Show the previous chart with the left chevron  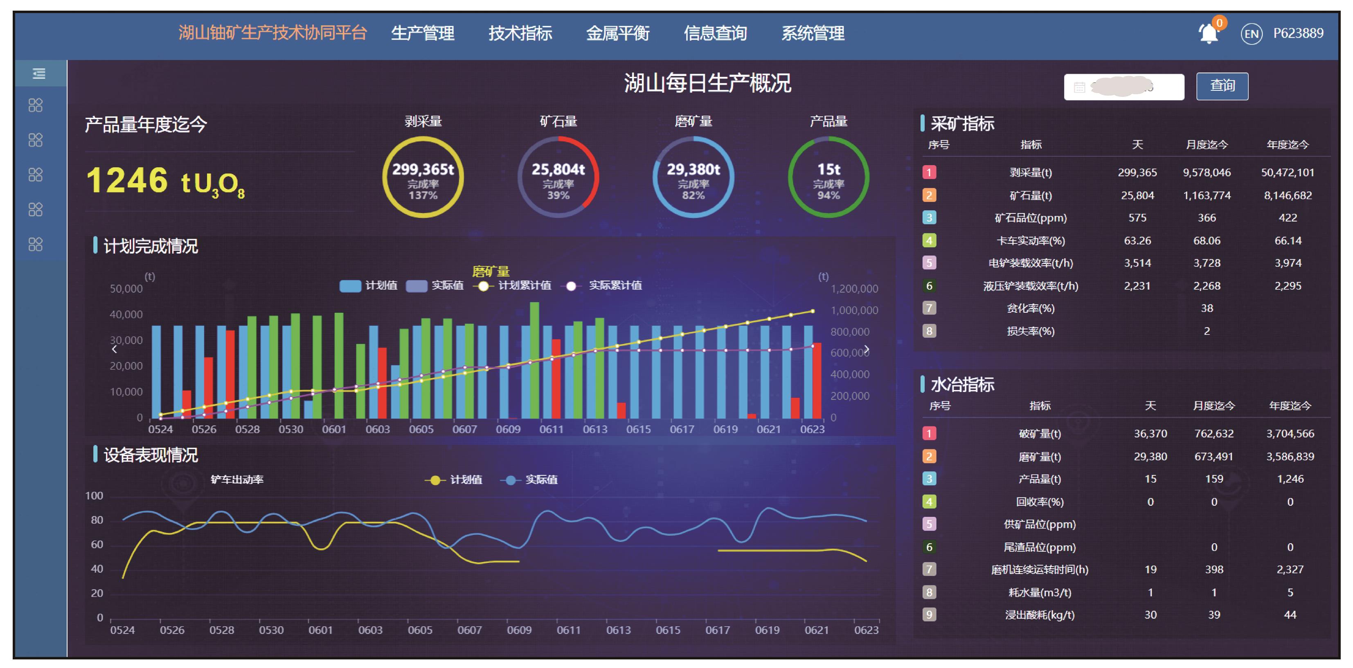(x=114, y=349)
